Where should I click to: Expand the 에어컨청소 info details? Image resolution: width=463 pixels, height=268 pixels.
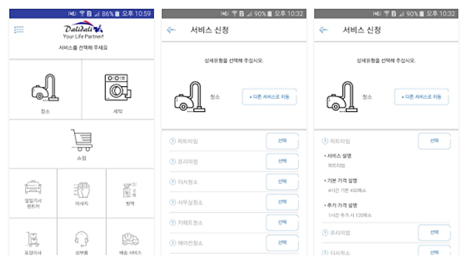point(173,243)
